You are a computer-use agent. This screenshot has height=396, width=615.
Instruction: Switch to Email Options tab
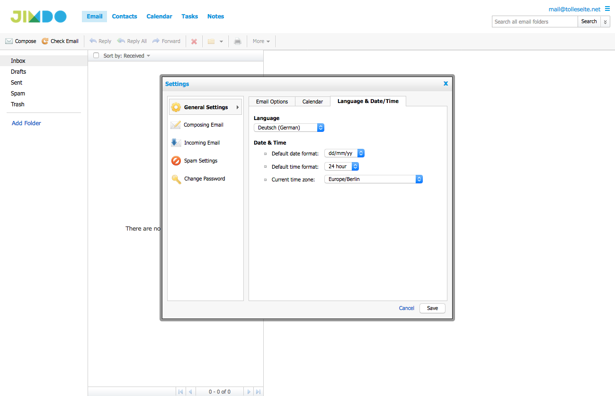[272, 102]
